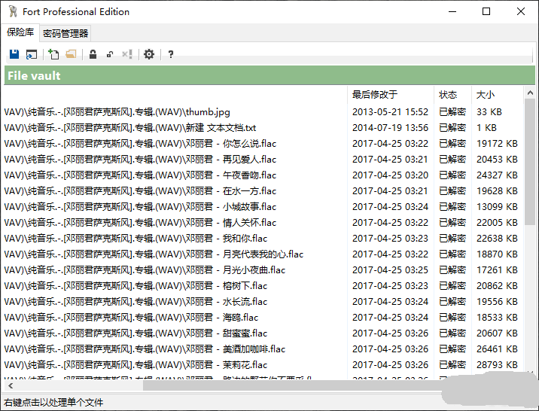Click the closed padlock encrypt icon
539x411 pixels.
coord(93,54)
